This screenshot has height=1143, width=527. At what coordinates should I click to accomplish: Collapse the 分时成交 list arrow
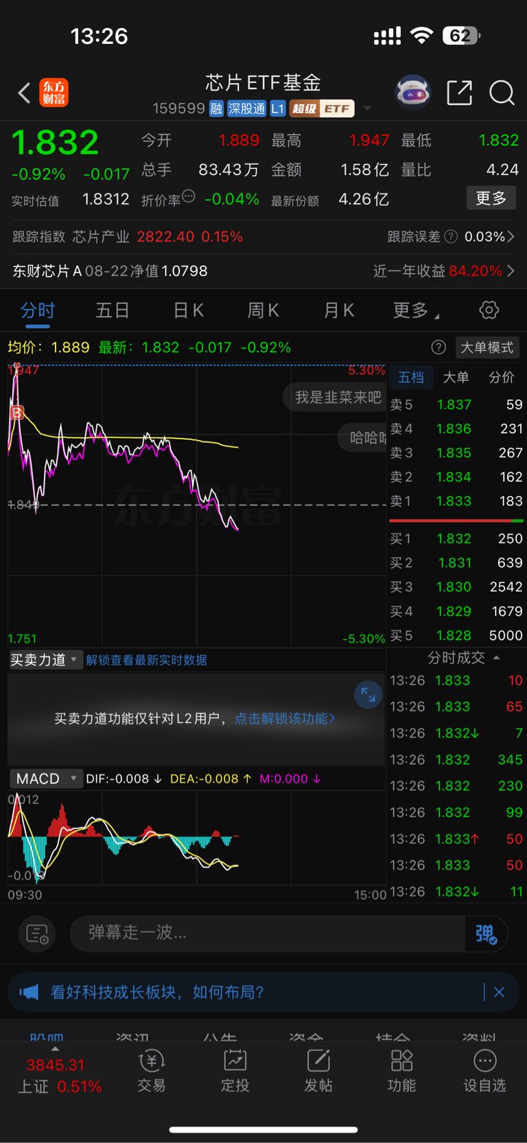[x=496, y=658]
